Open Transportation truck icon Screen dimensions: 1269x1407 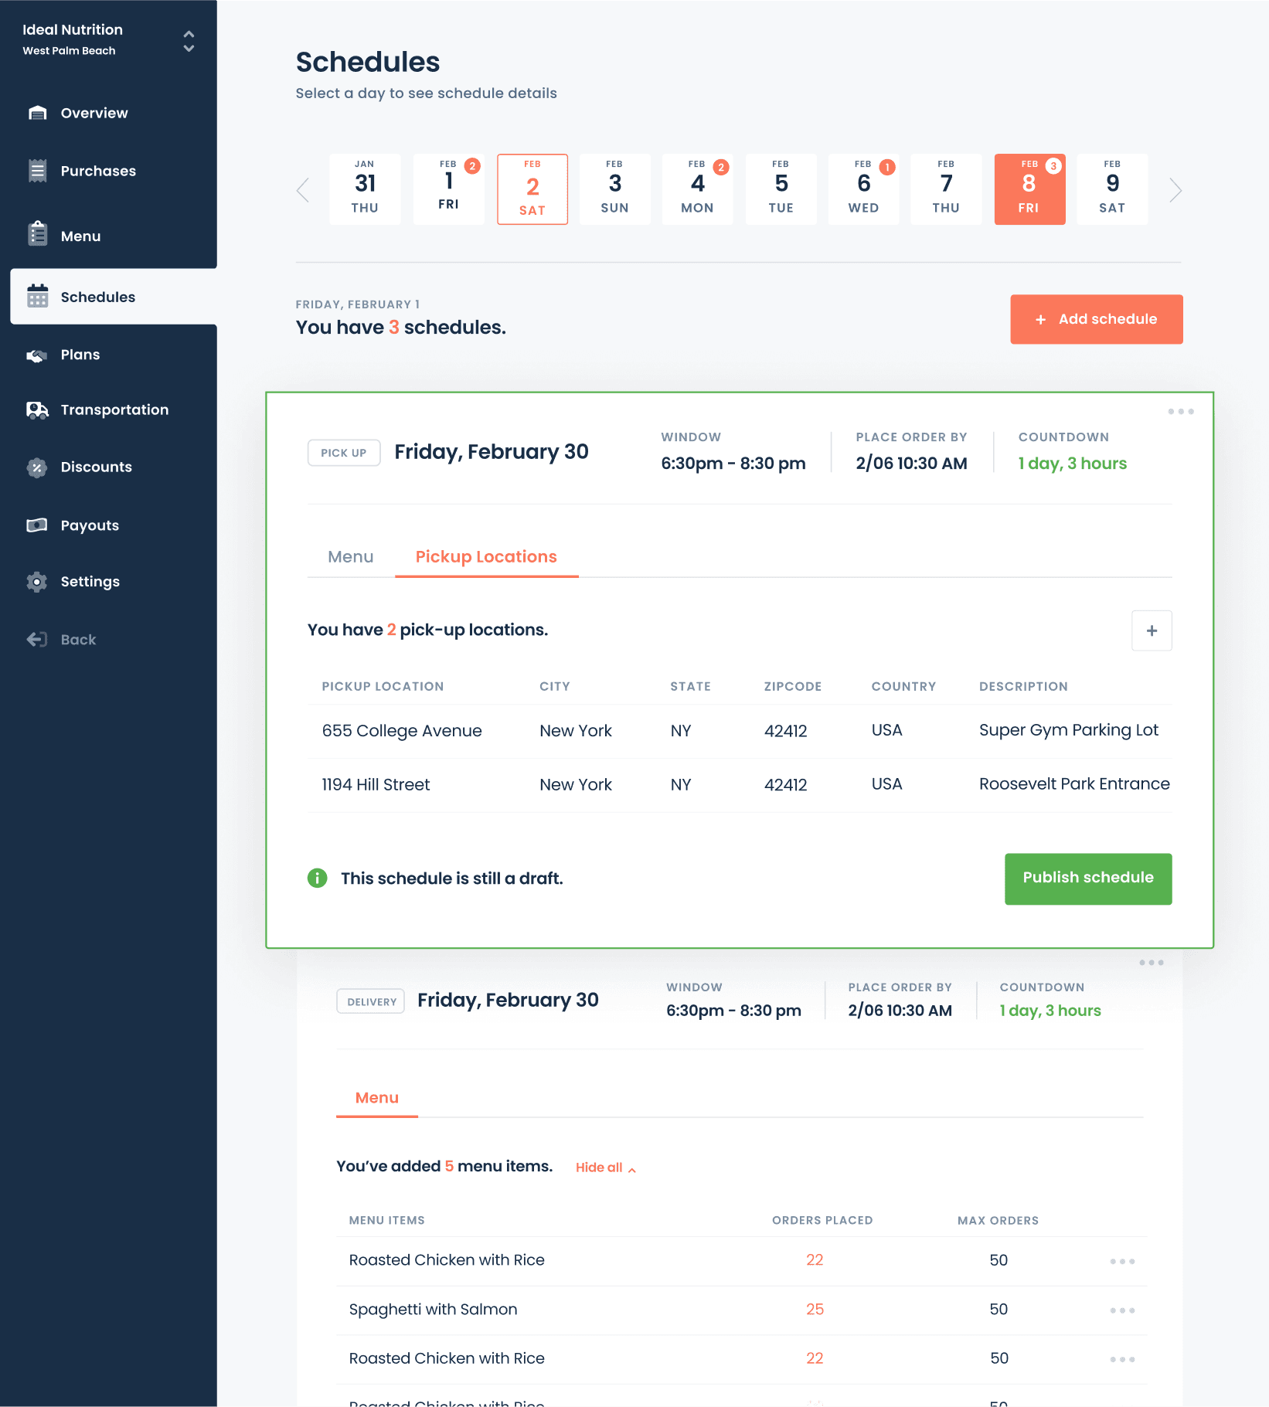coord(37,410)
